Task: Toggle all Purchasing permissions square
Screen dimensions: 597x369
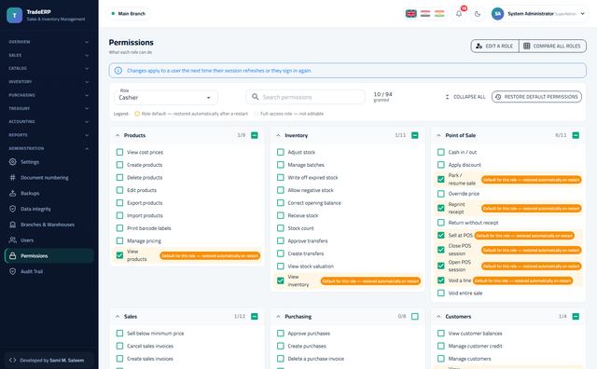Action: click(x=415, y=317)
